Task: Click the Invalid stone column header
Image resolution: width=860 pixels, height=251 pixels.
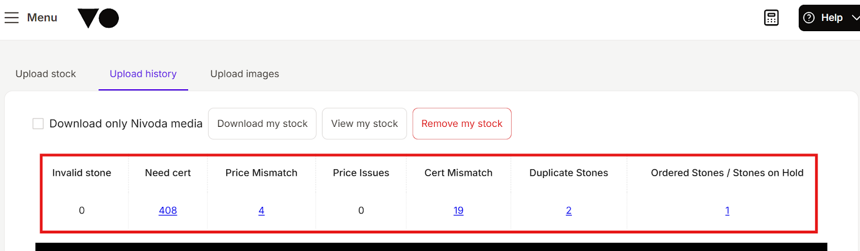Action: click(82, 173)
